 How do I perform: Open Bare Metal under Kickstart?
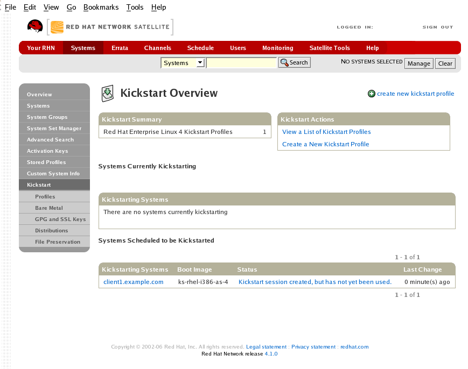[x=49, y=208]
